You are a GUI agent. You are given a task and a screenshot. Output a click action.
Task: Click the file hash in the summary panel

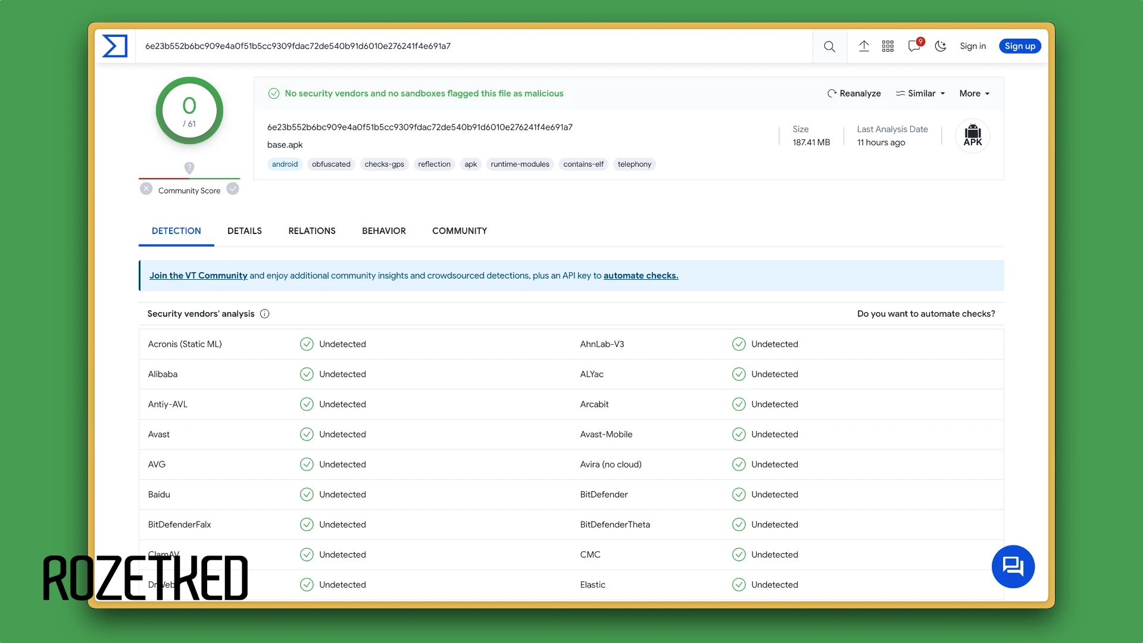[420, 127]
